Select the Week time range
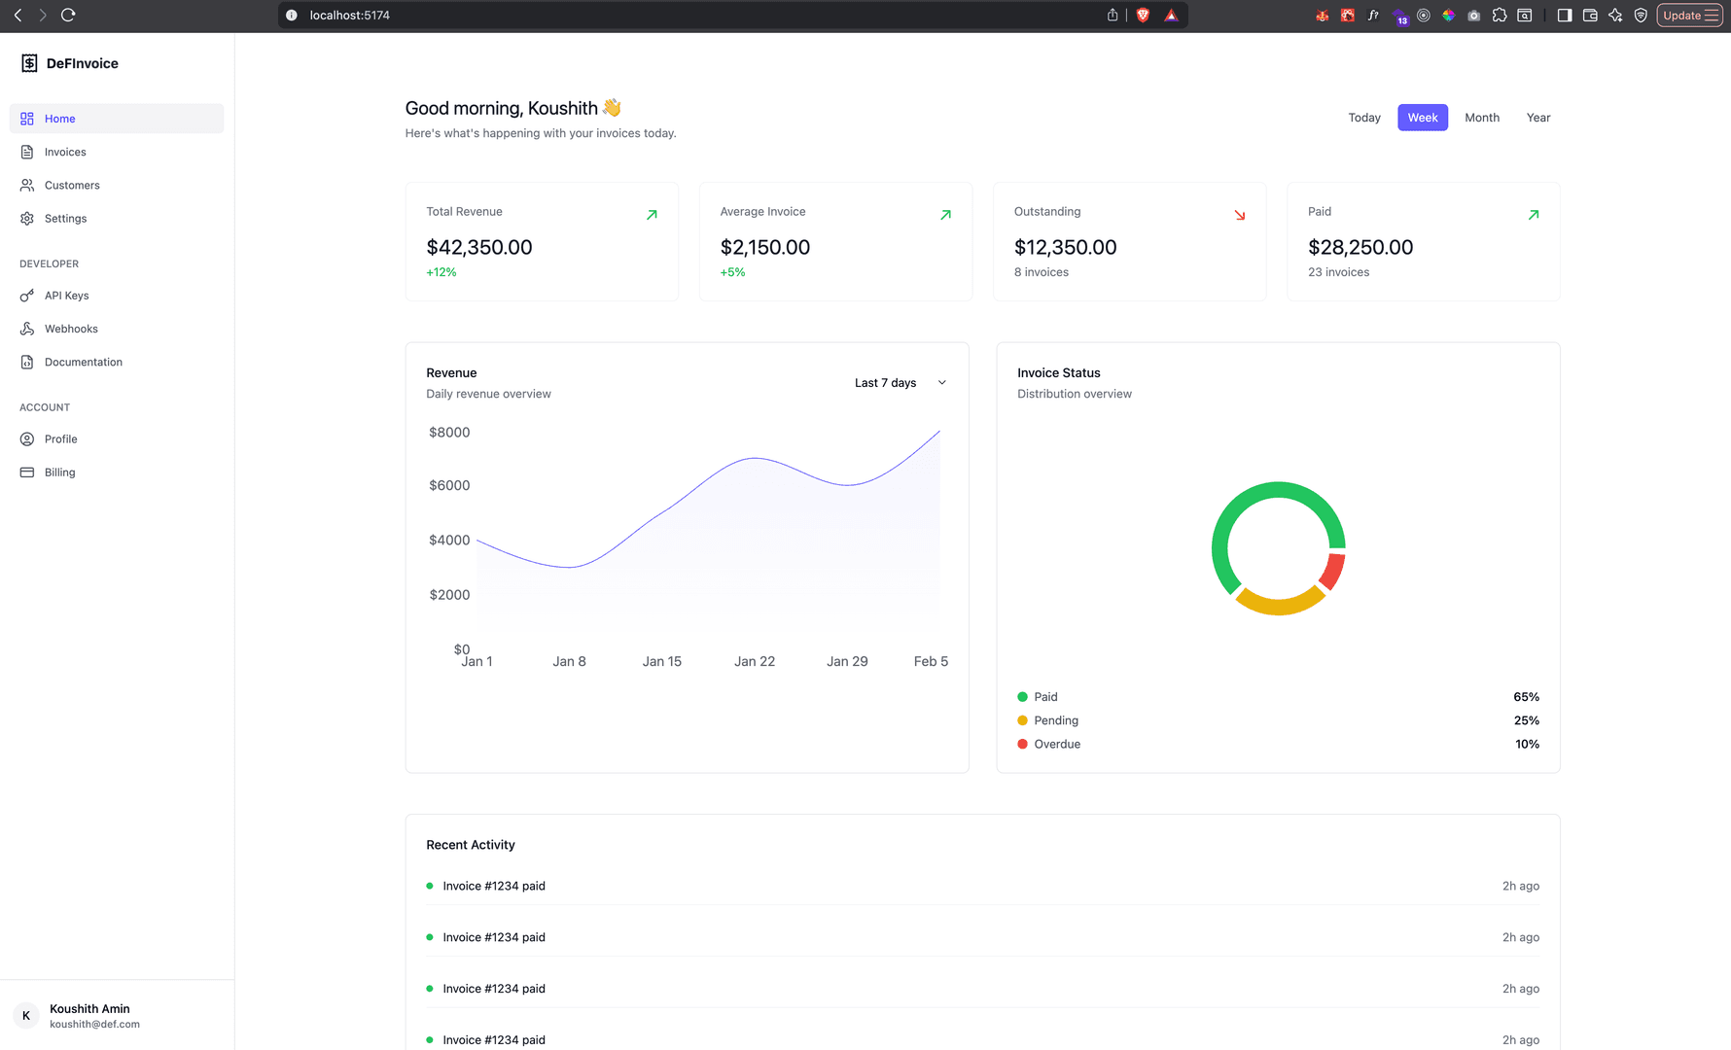 tap(1422, 118)
